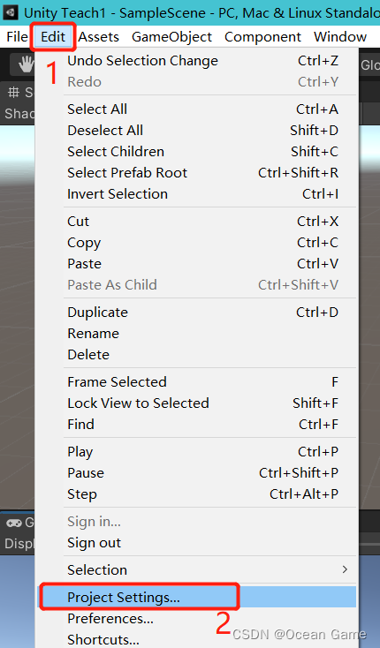Open the Window menu
Viewport: 380px width, 648px height.
[x=340, y=37]
